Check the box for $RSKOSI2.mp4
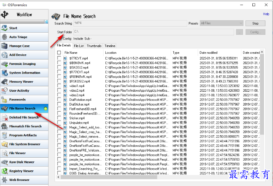 tap(59, 81)
